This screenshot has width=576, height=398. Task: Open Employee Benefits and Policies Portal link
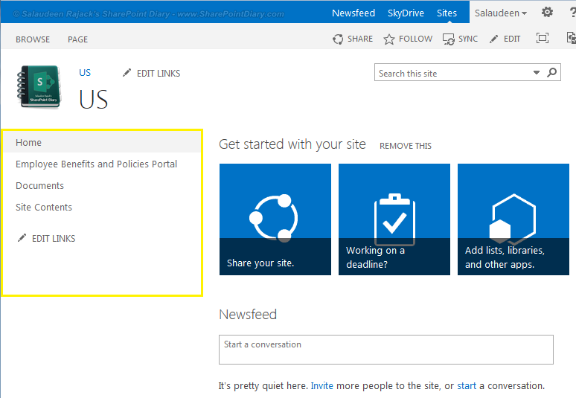point(96,164)
